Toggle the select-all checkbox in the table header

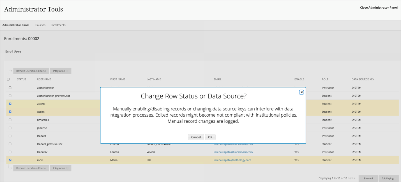tap(8, 79)
